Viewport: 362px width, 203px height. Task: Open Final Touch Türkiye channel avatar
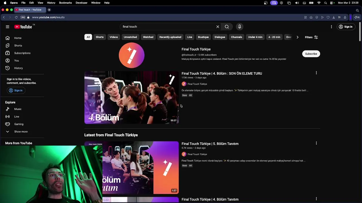tap(132, 55)
